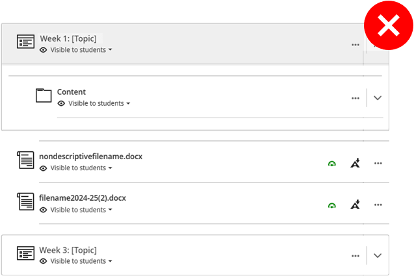Open Ally accessibility score for nondescriptivefilename.docx
This screenshot has height=278, width=414.
(332, 164)
